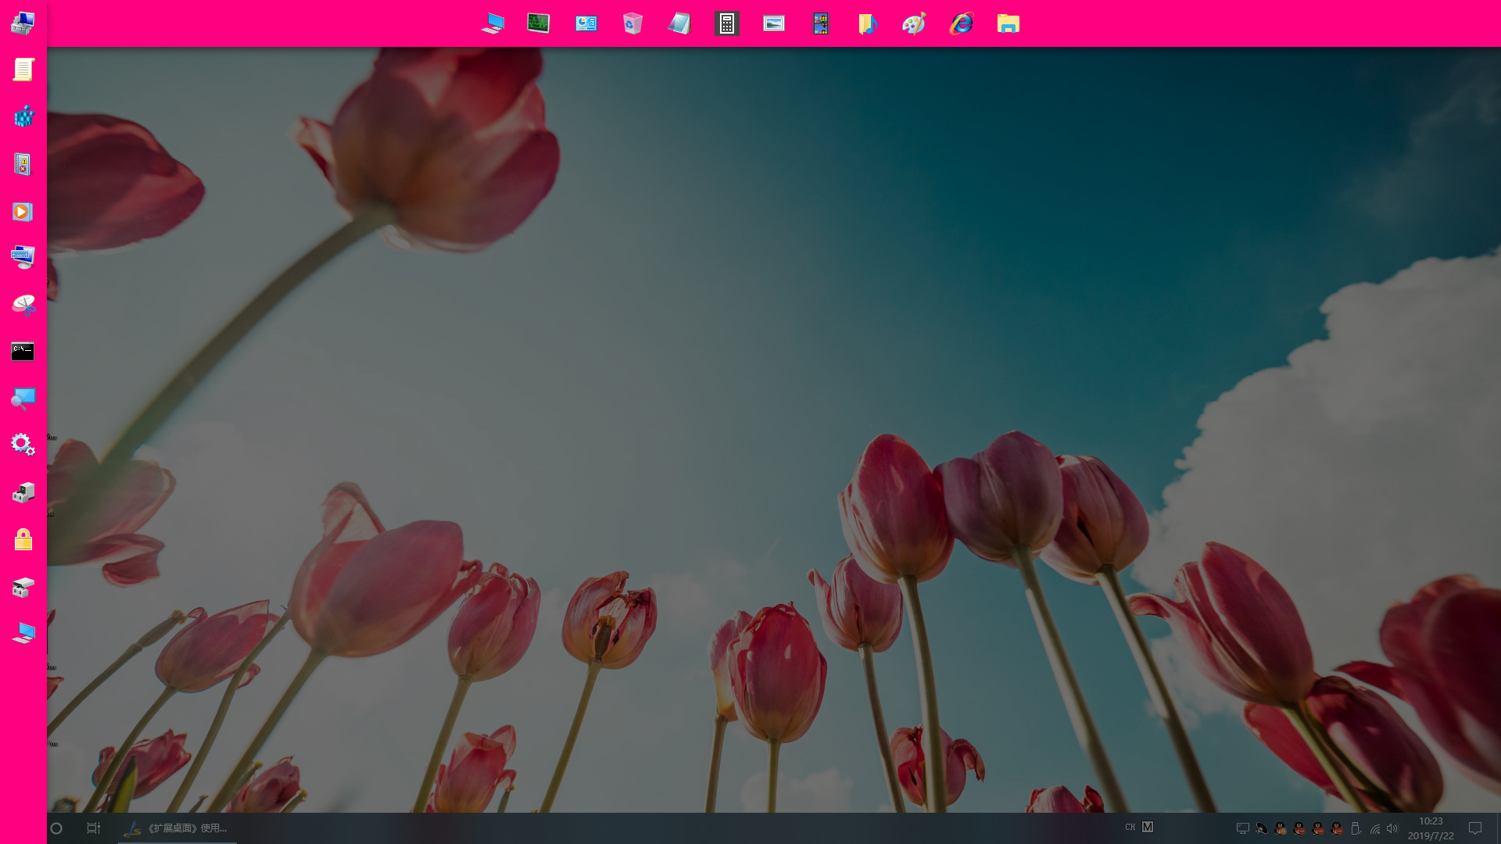Toggle the Action Center panel open

tap(1475, 828)
